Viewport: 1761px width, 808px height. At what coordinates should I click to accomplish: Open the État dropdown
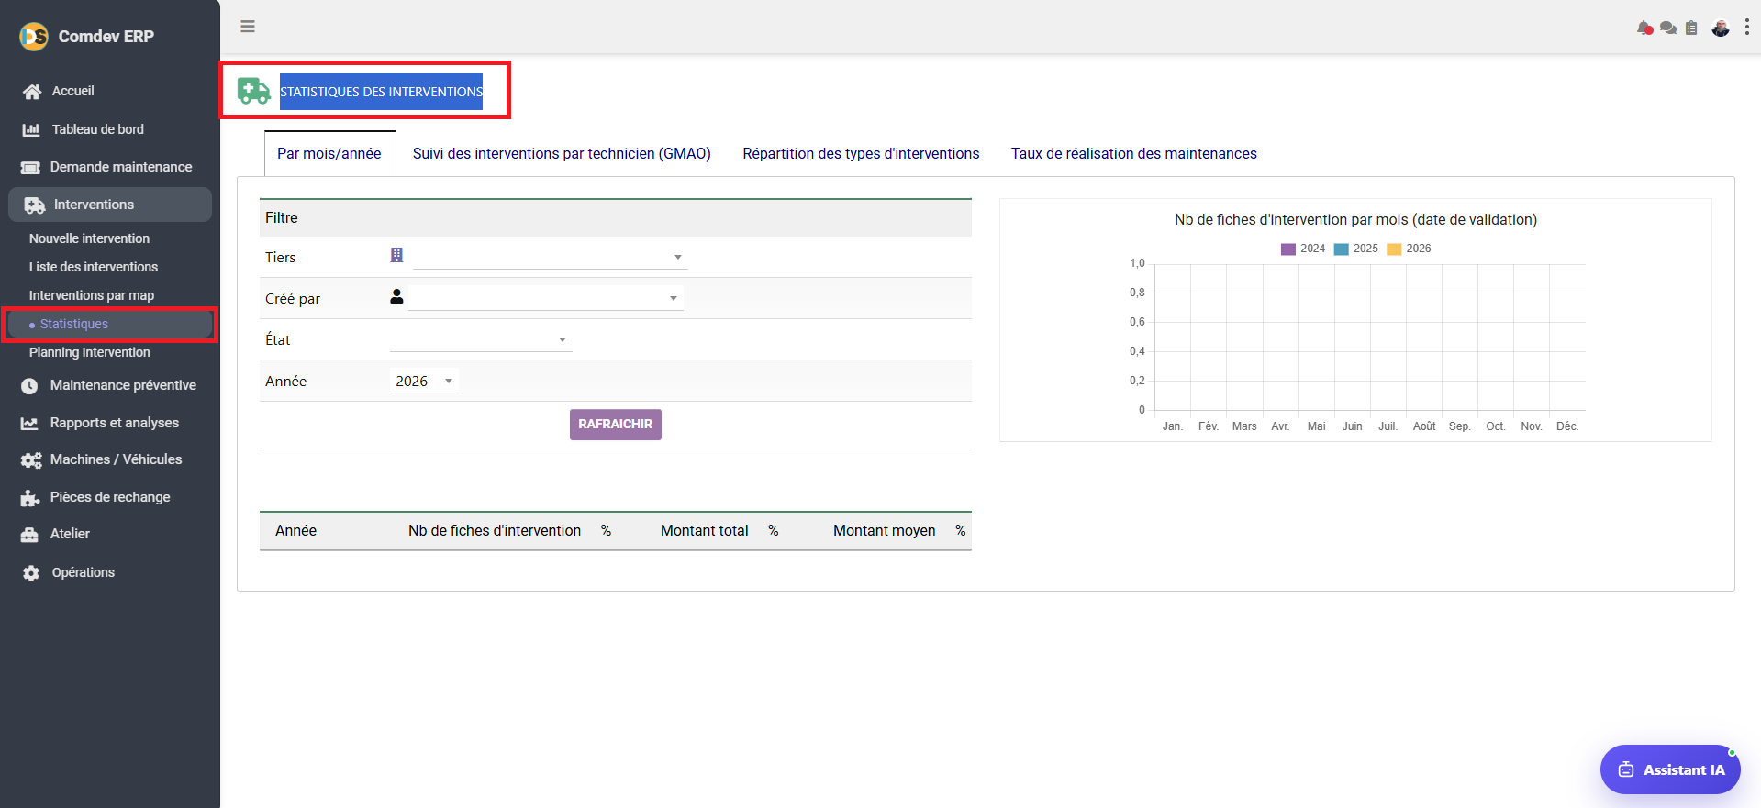[481, 339]
